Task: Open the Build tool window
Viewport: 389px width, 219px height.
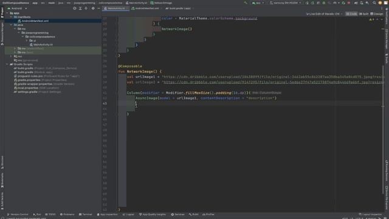Action: click(193, 215)
